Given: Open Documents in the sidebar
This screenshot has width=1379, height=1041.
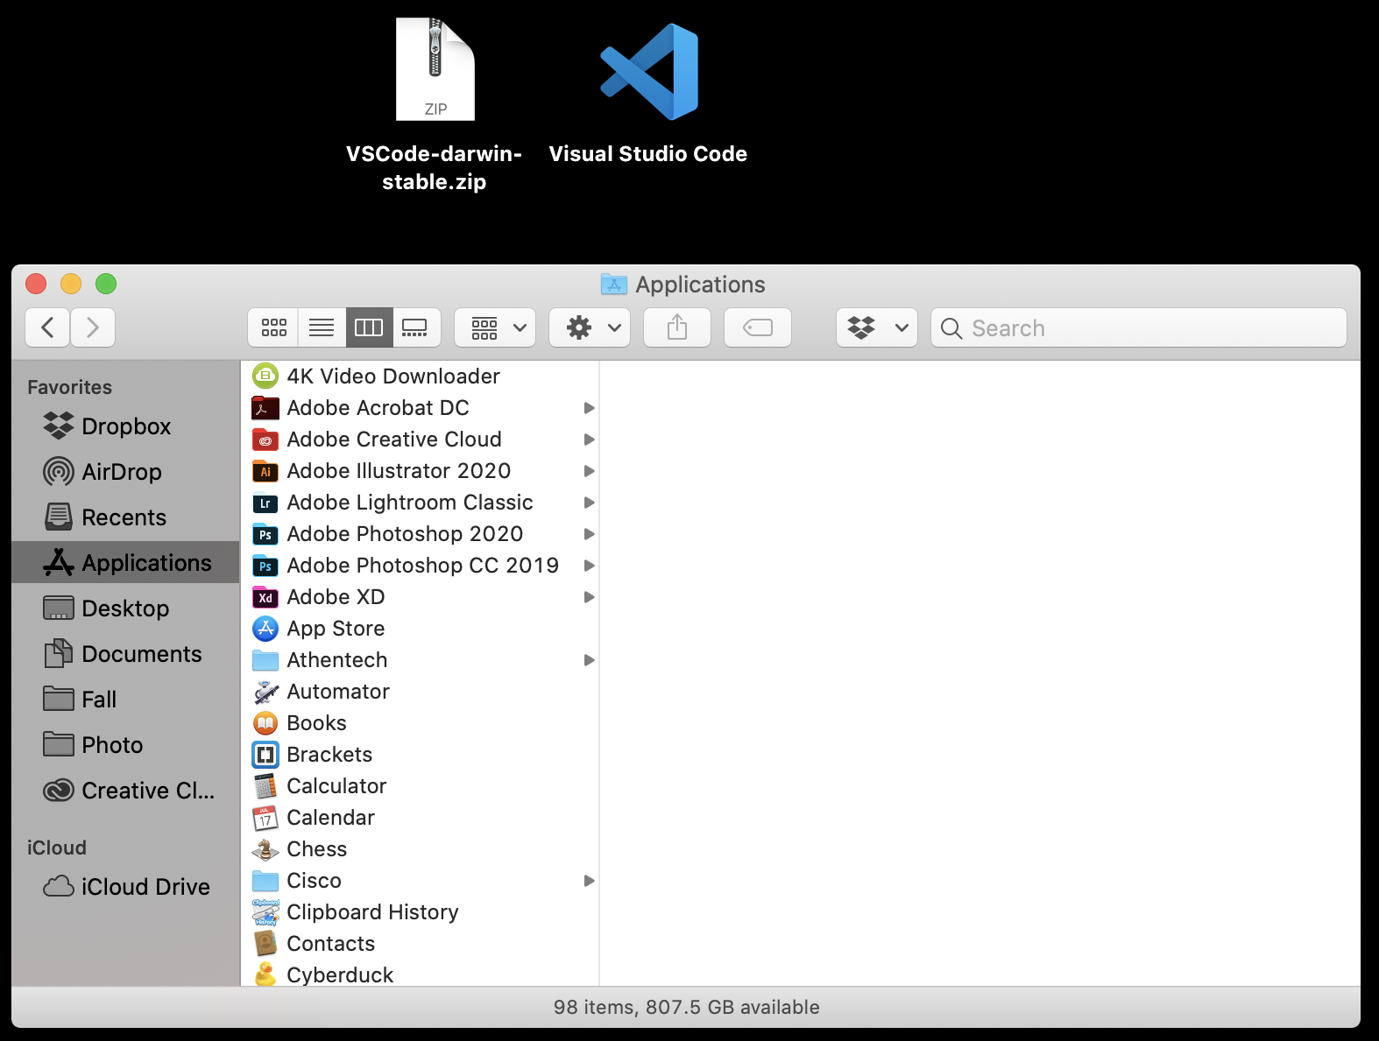Looking at the screenshot, I should [x=125, y=654].
